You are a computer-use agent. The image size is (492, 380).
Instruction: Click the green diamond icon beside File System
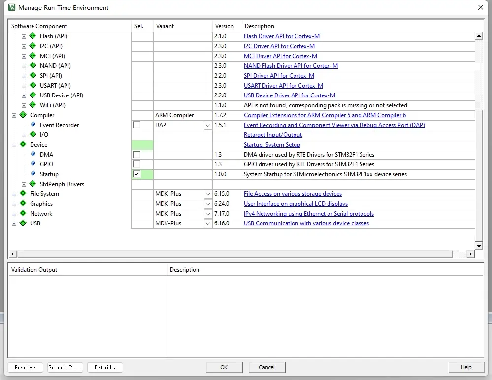(23, 194)
